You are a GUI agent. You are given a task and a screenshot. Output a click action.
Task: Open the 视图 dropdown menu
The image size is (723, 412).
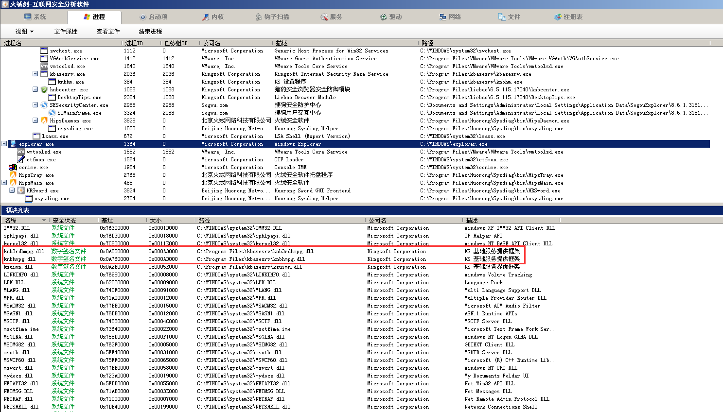click(x=24, y=31)
